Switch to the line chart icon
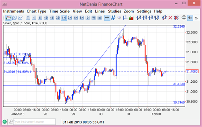Screen dimensions: 202x127 [x=20, y=18]
